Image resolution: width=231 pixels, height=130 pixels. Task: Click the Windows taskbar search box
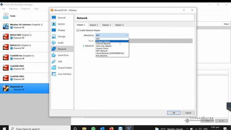(x=40, y=129)
